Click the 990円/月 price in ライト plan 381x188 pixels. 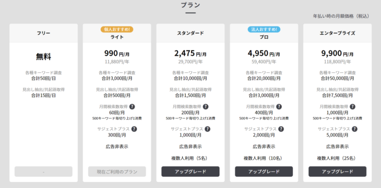pos(117,53)
